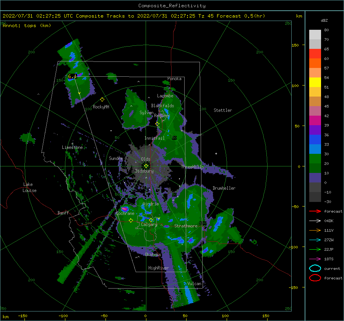Click the HighRiver city label
The image size is (344, 321).
coord(159,268)
